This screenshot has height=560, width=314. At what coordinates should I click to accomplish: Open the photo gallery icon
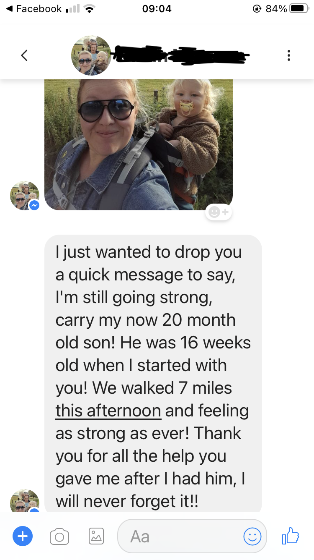coord(96,536)
